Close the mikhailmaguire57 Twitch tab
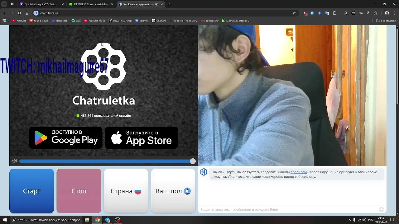The height and width of the screenshot is (224, 399). [63, 4]
